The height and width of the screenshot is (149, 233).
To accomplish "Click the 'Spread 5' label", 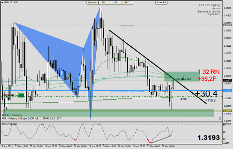I will point(214,14).
